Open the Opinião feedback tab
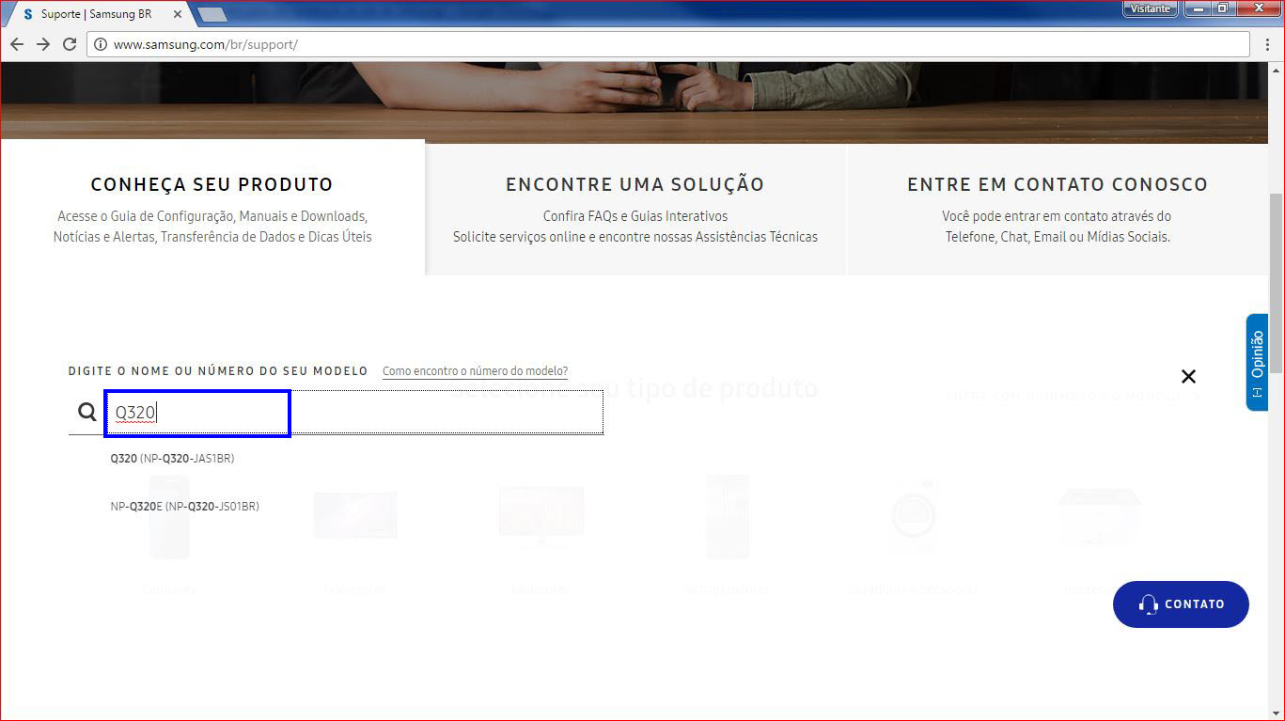This screenshot has height=721, width=1285. pyautogui.click(x=1257, y=362)
